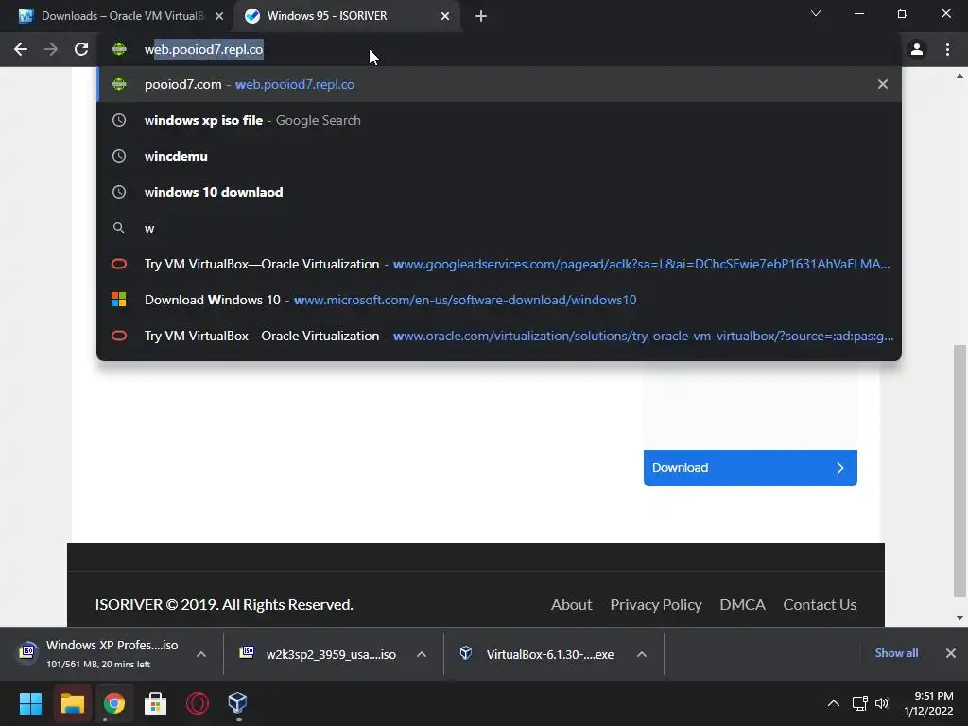The height and width of the screenshot is (726, 968).
Task: Click the ISO icon of w2k3sp2 download
Action: tap(247, 652)
